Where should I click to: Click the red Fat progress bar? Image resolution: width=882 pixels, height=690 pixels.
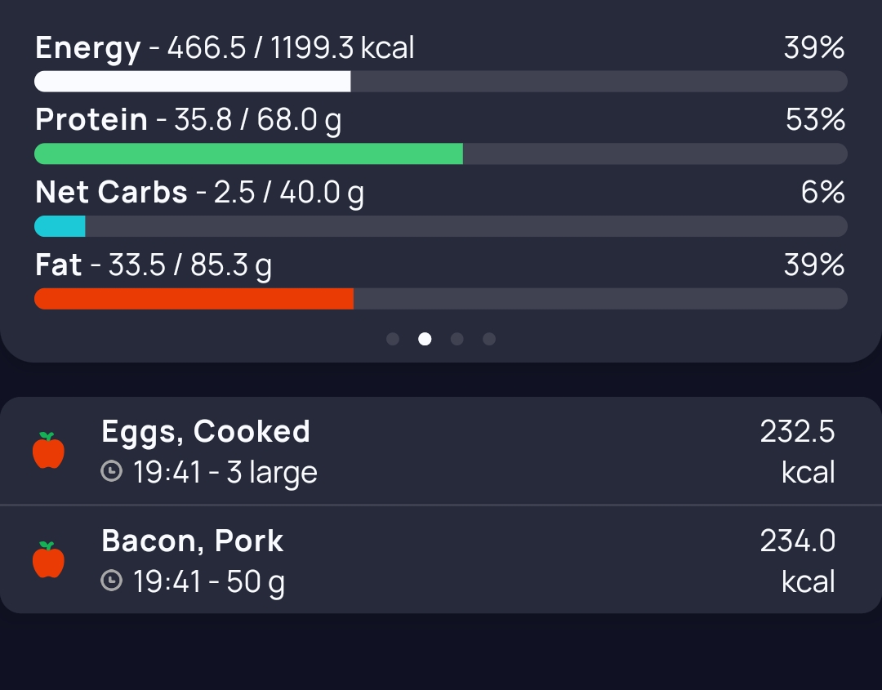tap(194, 299)
